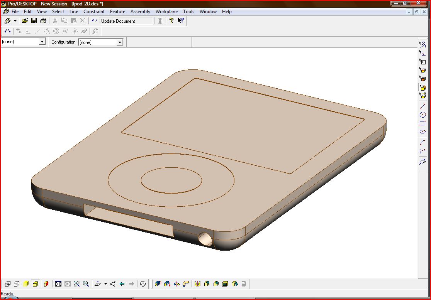This screenshot has width=431, height=300.
Task: Pick the circle sketch tool
Action: (423, 115)
